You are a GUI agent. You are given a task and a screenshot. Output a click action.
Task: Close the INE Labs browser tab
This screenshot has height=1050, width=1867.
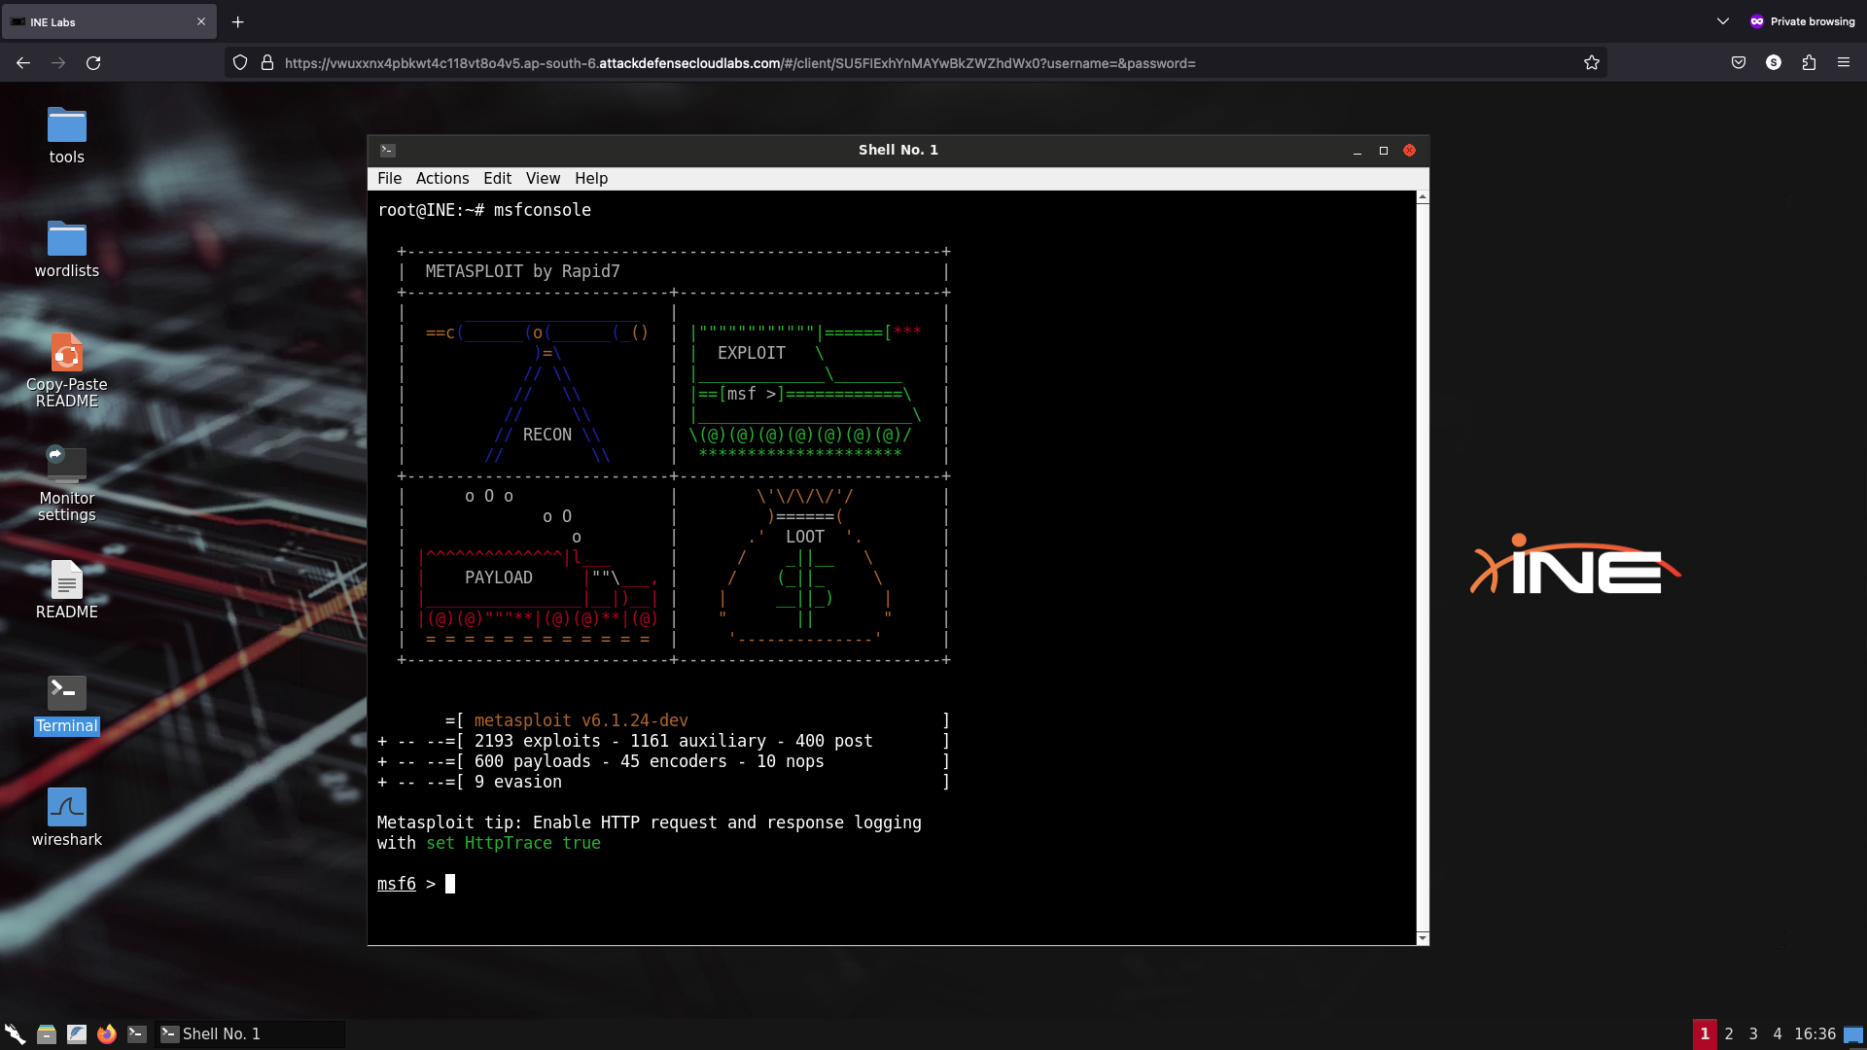click(201, 21)
